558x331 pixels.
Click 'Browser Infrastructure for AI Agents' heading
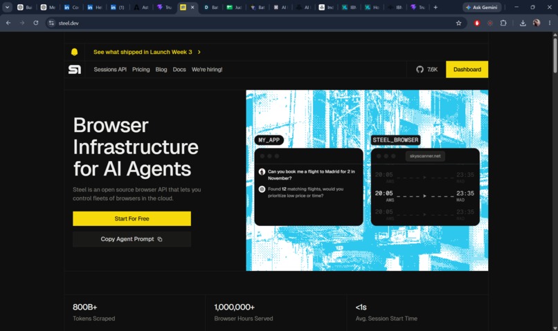point(136,147)
